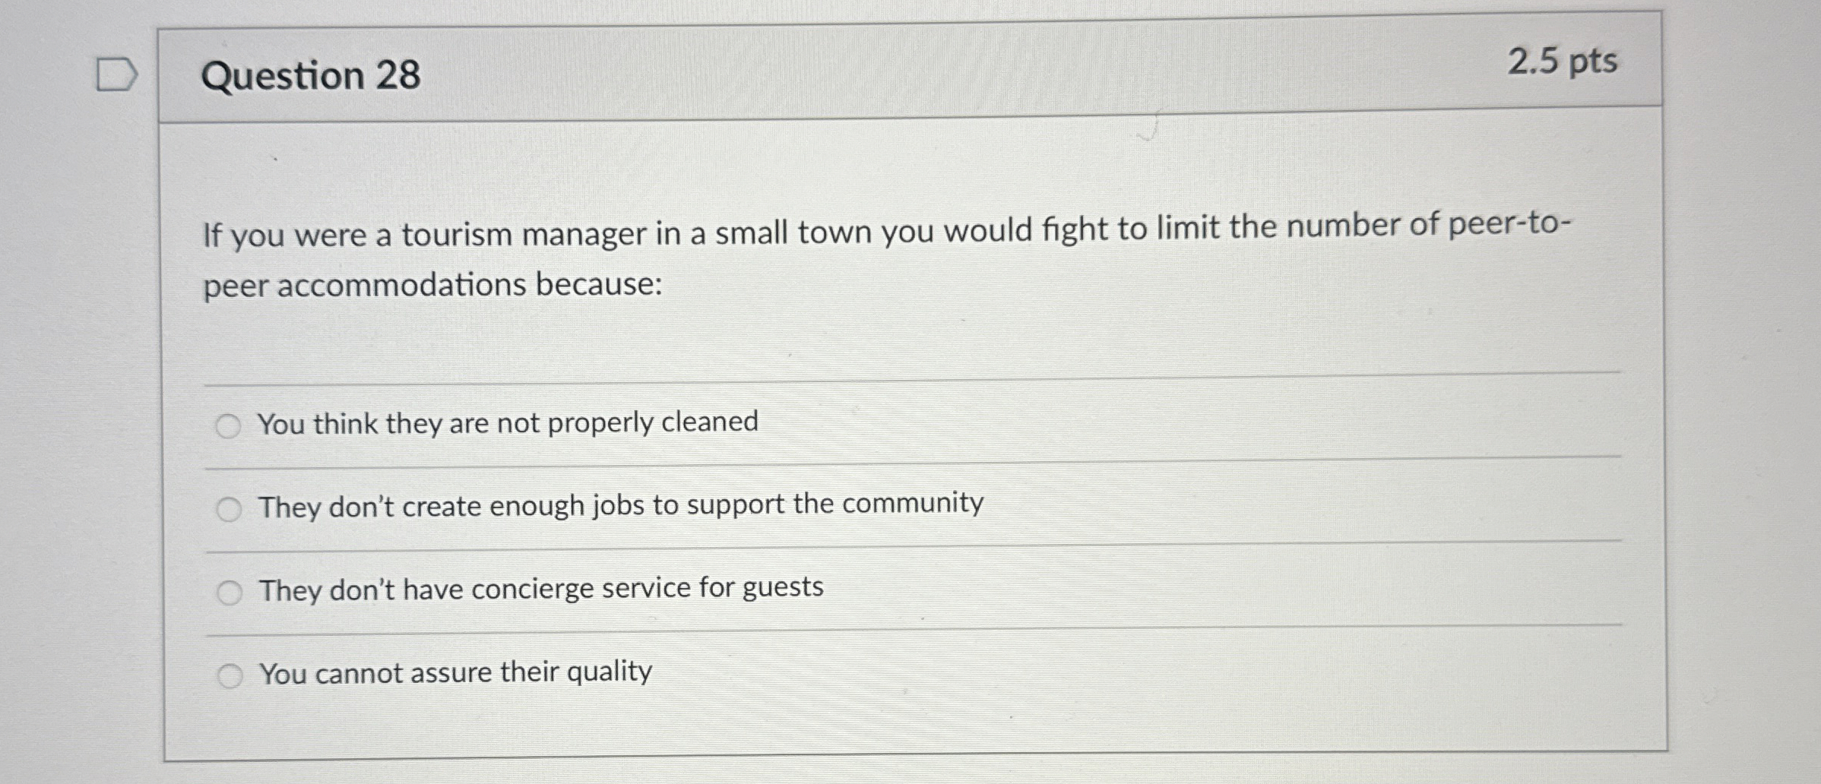Screen dimensions: 1821x784
Task: Choose 'They don't create enough jobs' option
Action: click(621, 507)
